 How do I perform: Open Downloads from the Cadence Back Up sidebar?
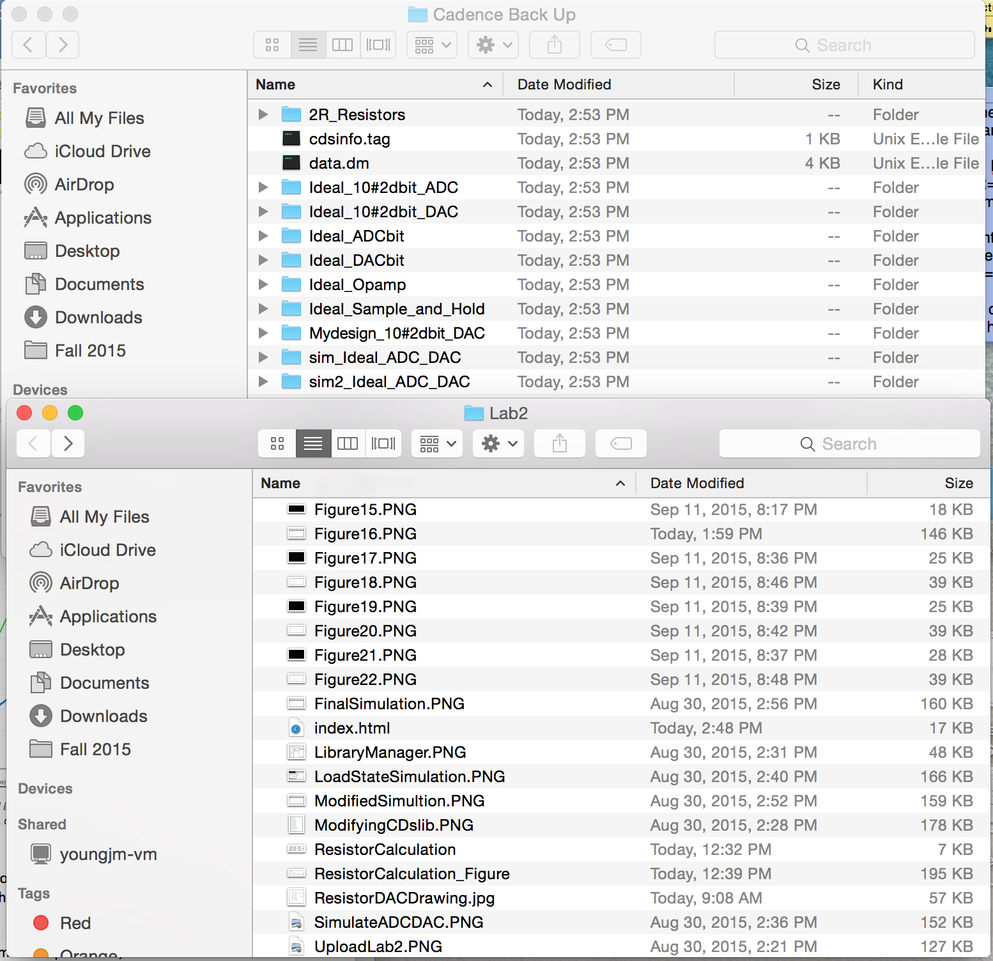click(x=98, y=317)
